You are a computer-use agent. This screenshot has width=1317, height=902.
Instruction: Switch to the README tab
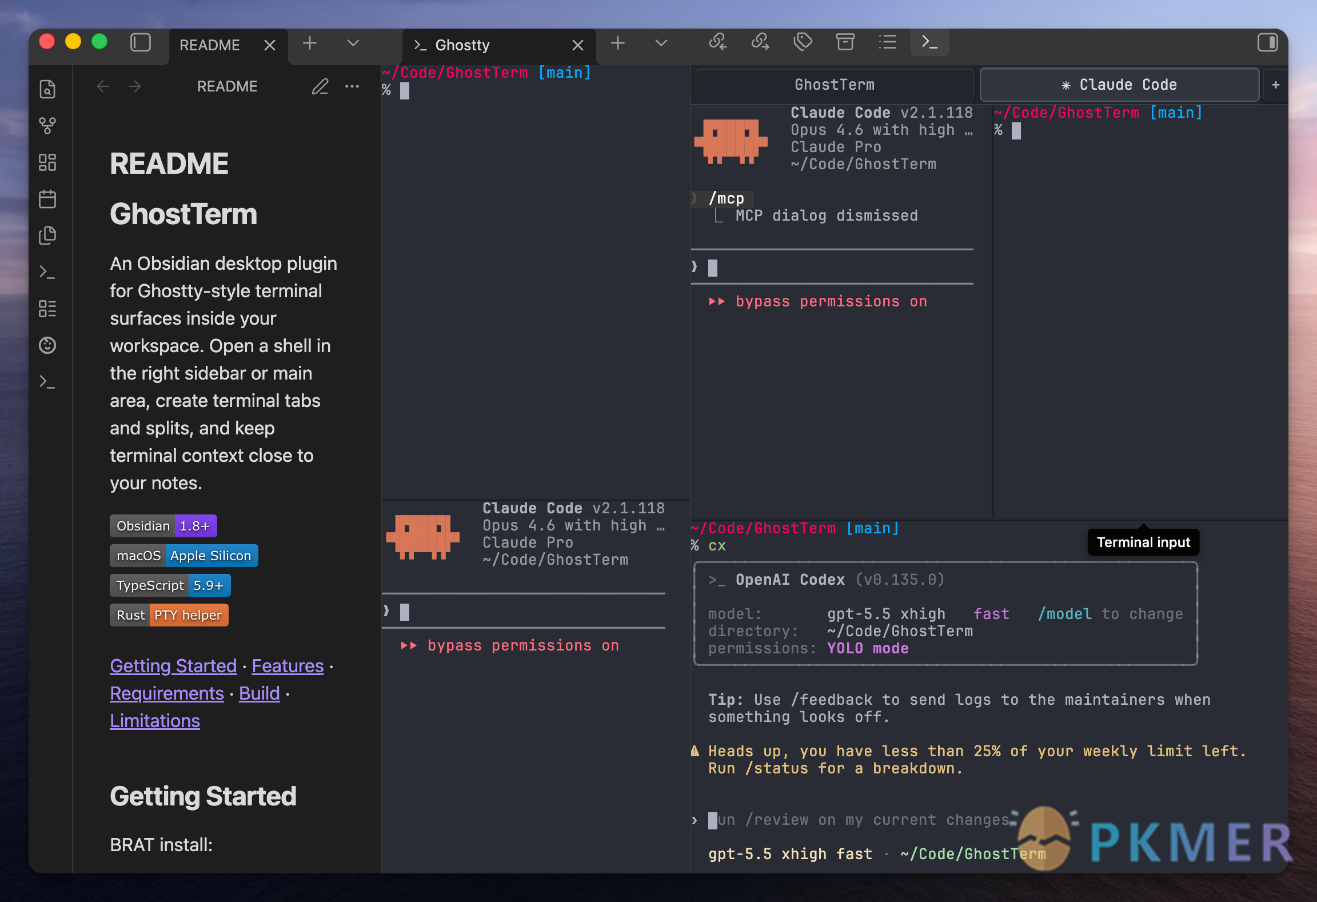point(228,45)
